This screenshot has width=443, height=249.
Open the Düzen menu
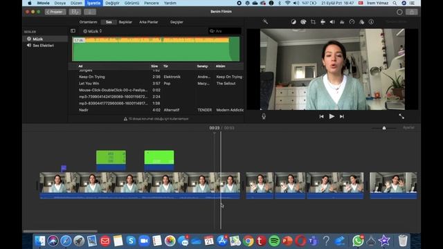click(76, 3)
